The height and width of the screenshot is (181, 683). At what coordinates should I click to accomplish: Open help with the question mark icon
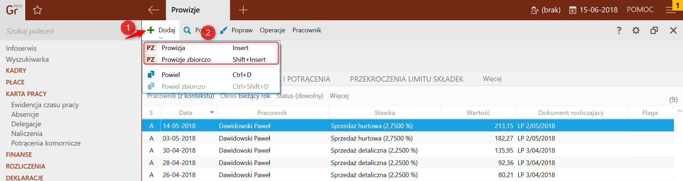coord(619,31)
